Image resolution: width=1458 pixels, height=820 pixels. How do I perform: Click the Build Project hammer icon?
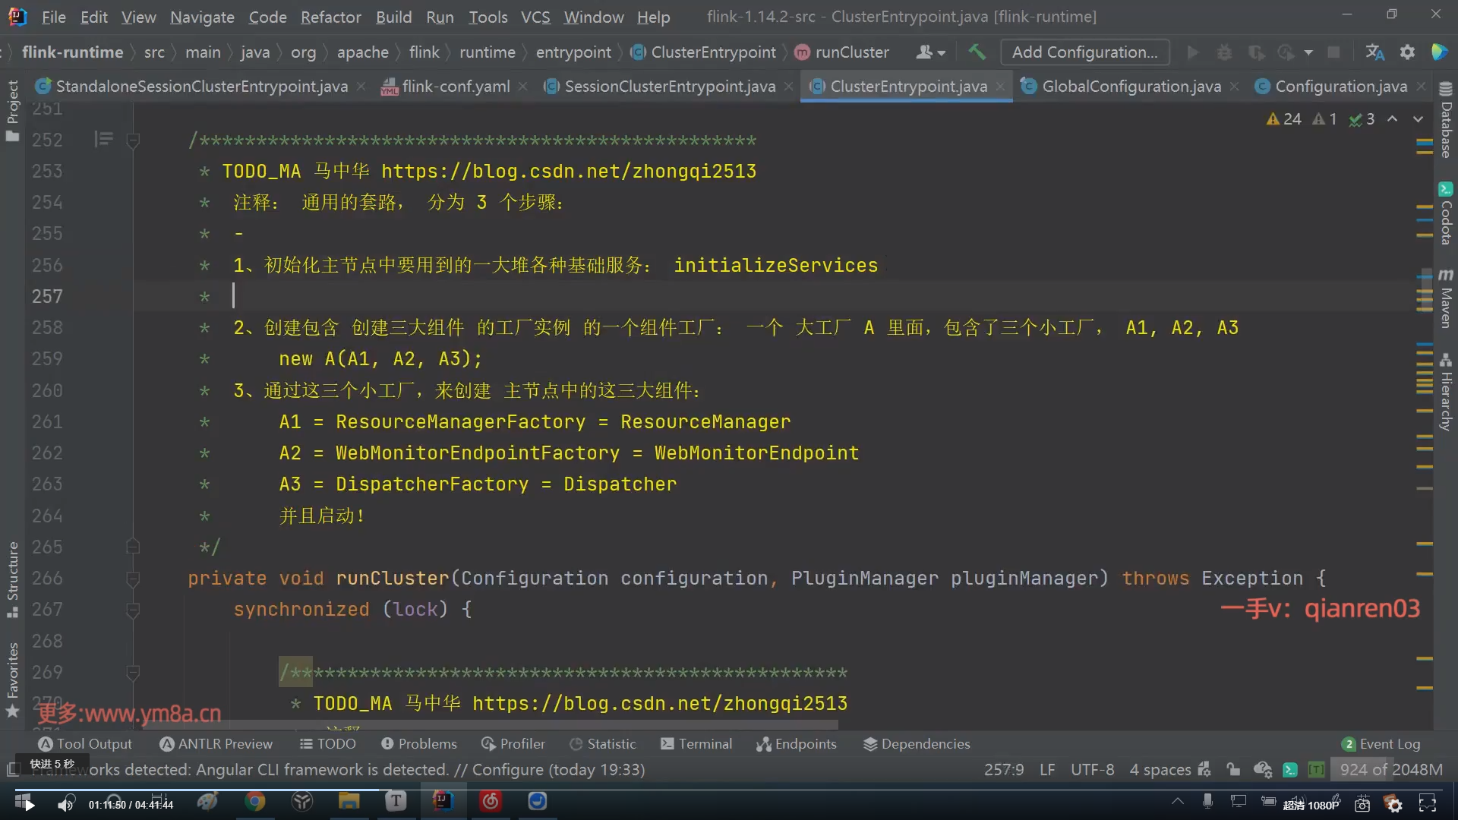click(x=977, y=52)
